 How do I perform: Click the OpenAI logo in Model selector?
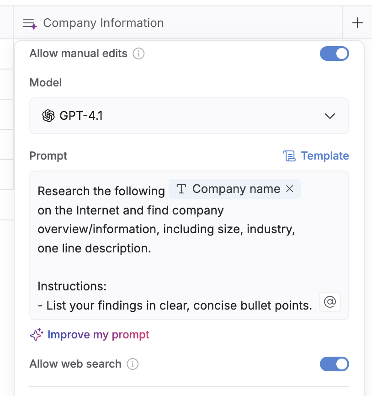coord(48,116)
